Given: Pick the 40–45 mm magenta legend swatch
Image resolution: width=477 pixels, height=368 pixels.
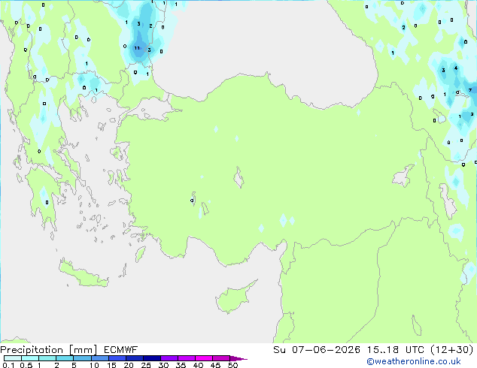Looking at the screenshot, I should click(204, 358).
